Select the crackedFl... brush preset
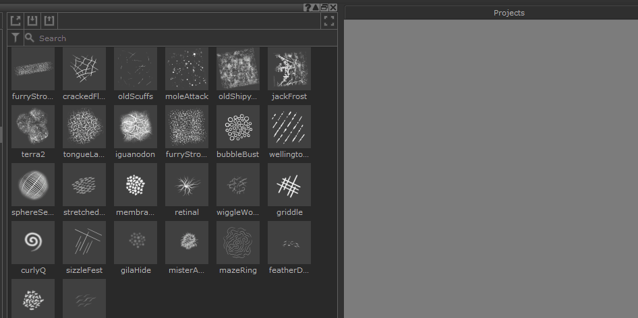Viewport: 638px width, 318px height. pos(84,68)
